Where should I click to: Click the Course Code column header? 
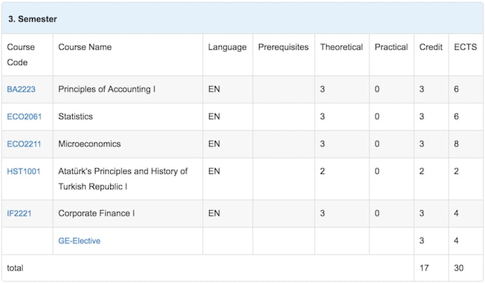[21, 55]
